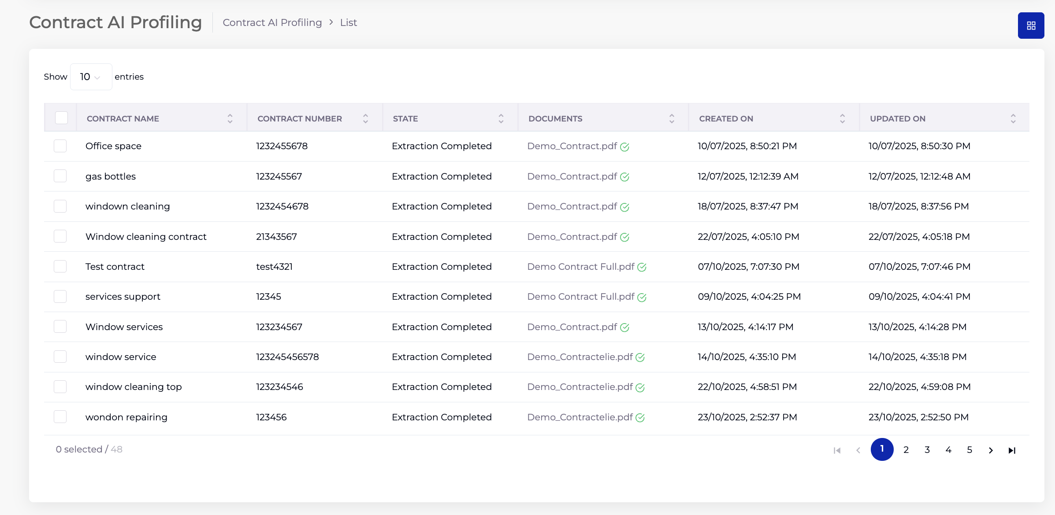
Task: Click the breadcrumb chevron separator before List
Action: [x=331, y=22]
